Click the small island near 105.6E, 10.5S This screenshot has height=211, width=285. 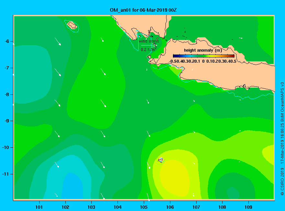click(161, 160)
